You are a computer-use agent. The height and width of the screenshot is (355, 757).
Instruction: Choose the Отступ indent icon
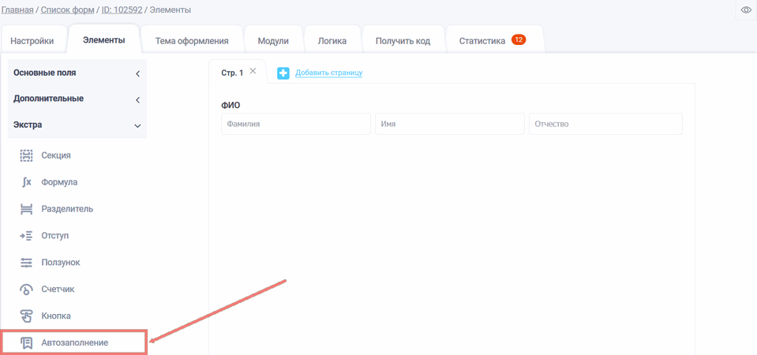26,236
